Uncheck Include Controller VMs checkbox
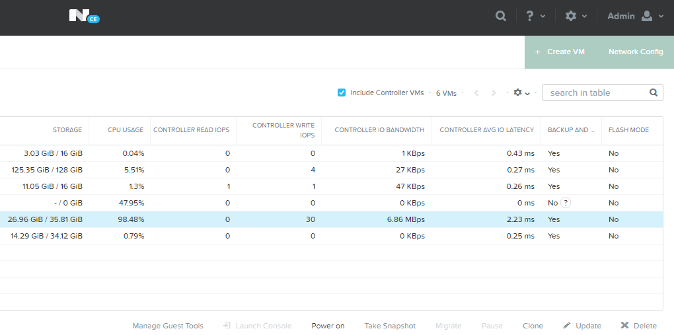 [342, 93]
